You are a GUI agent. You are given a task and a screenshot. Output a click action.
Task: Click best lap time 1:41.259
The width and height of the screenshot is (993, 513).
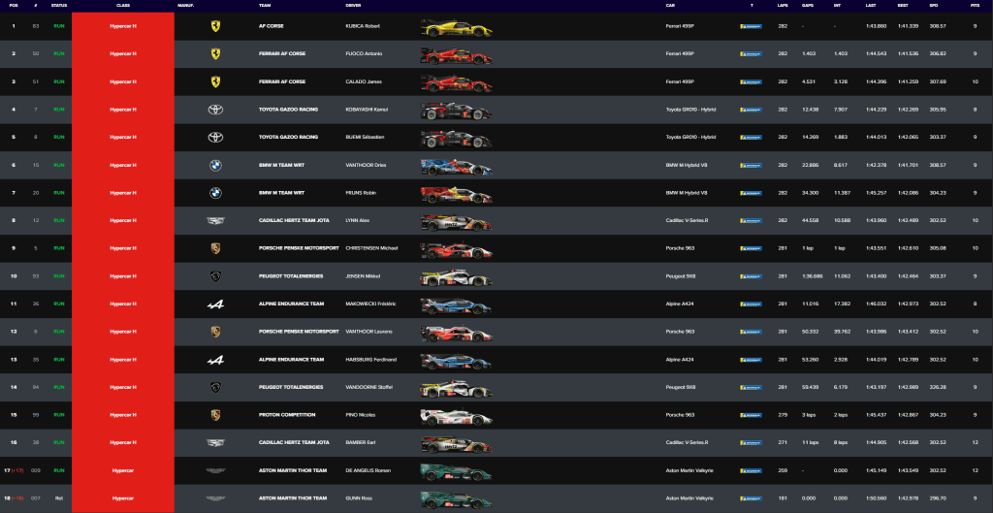click(907, 81)
